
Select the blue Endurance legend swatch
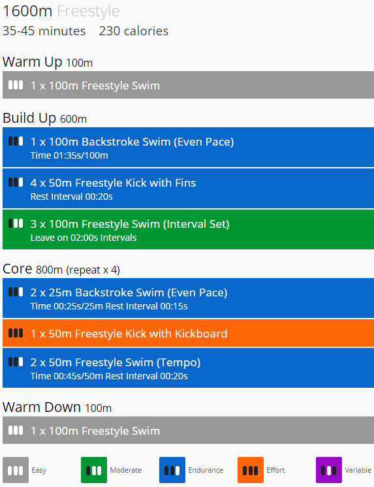pyautogui.click(x=172, y=470)
